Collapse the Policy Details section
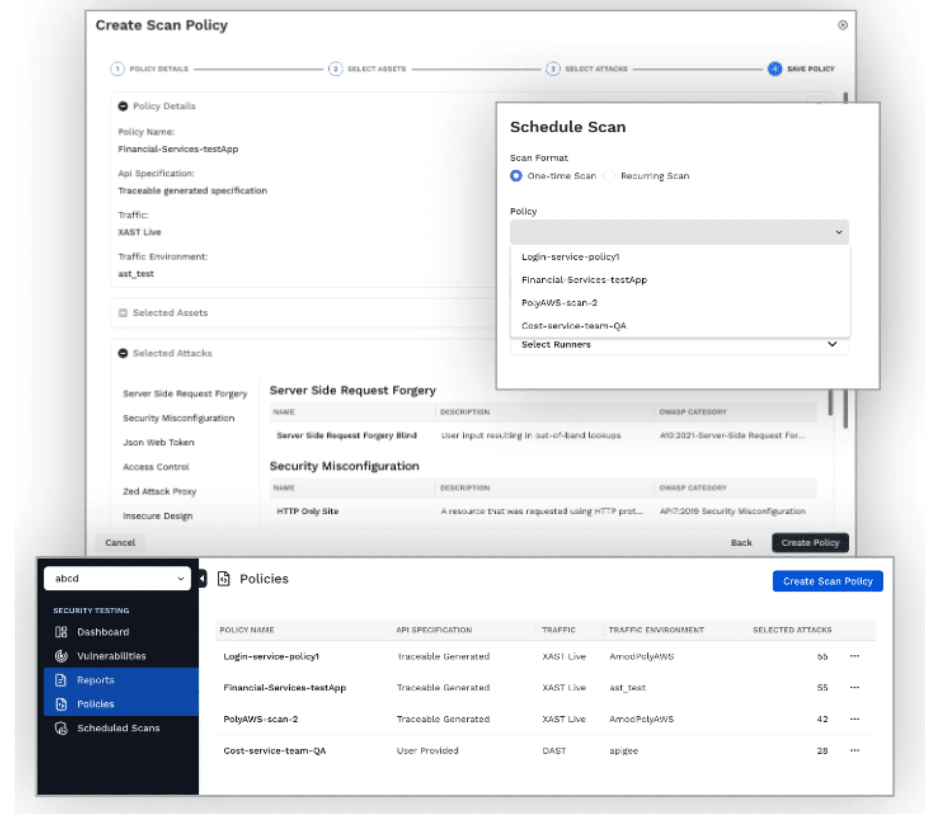 (x=123, y=106)
